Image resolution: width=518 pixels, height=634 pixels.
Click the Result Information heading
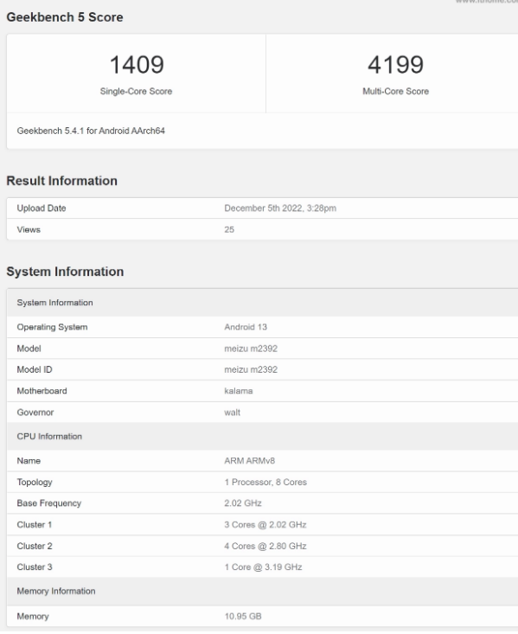pos(62,181)
